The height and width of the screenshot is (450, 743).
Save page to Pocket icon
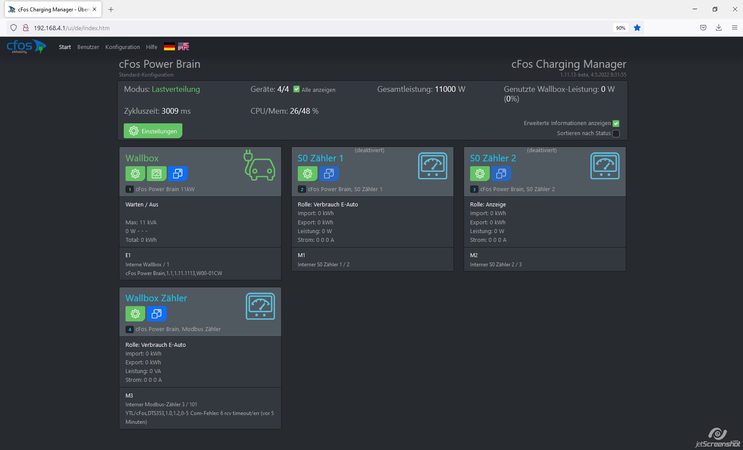coord(703,28)
